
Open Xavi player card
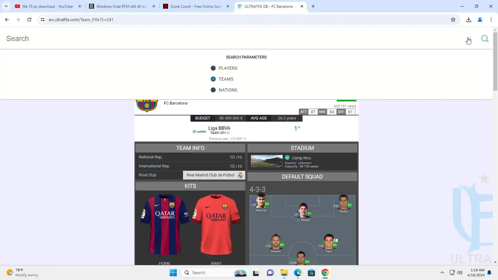click(x=329, y=243)
